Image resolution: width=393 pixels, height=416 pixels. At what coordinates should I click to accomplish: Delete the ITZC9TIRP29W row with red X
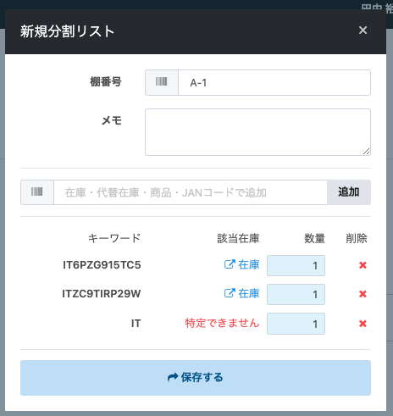tap(363, 294)
